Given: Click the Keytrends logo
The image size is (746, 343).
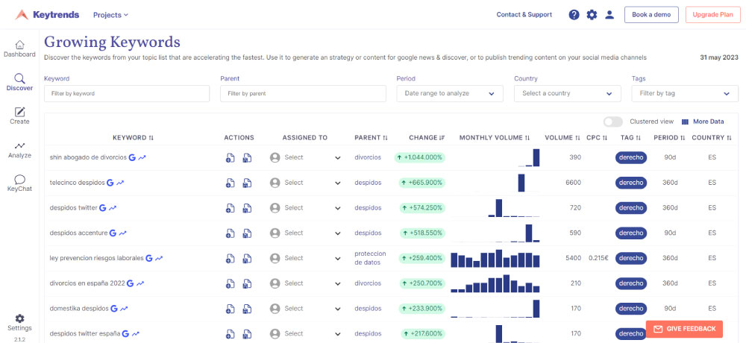Looking at the screenshot, I should coord(47,15).
